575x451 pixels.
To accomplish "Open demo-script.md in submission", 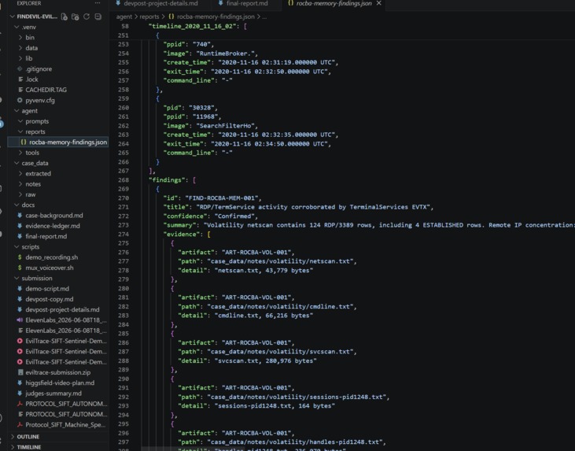I will coord(47,289).
